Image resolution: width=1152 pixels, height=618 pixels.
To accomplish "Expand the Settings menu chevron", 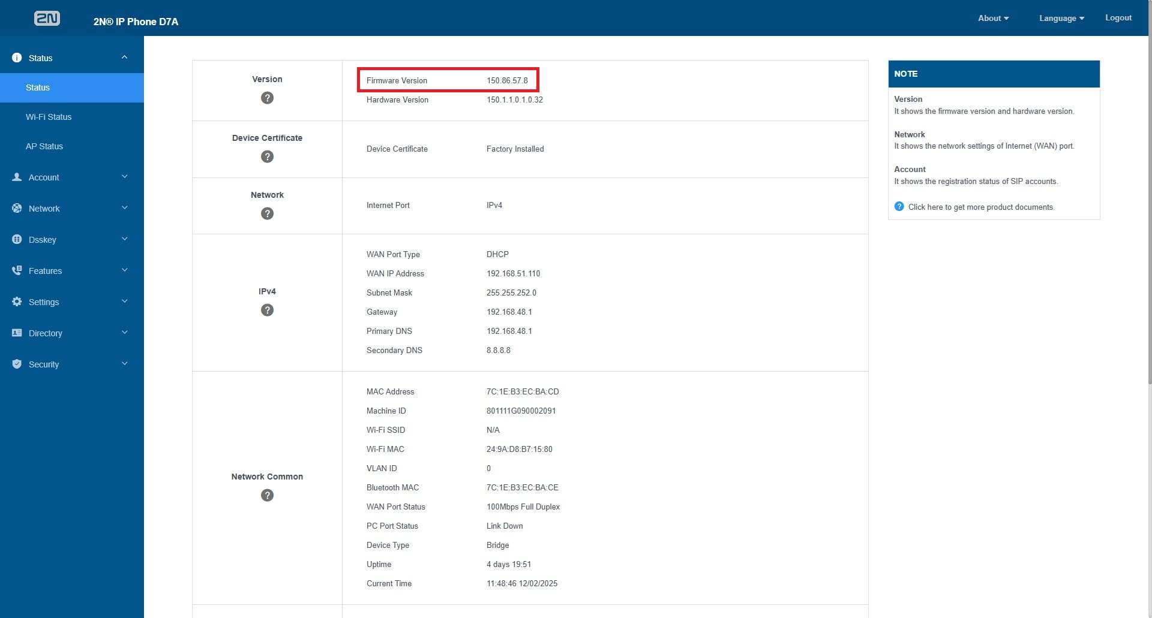I will (124, 301).
